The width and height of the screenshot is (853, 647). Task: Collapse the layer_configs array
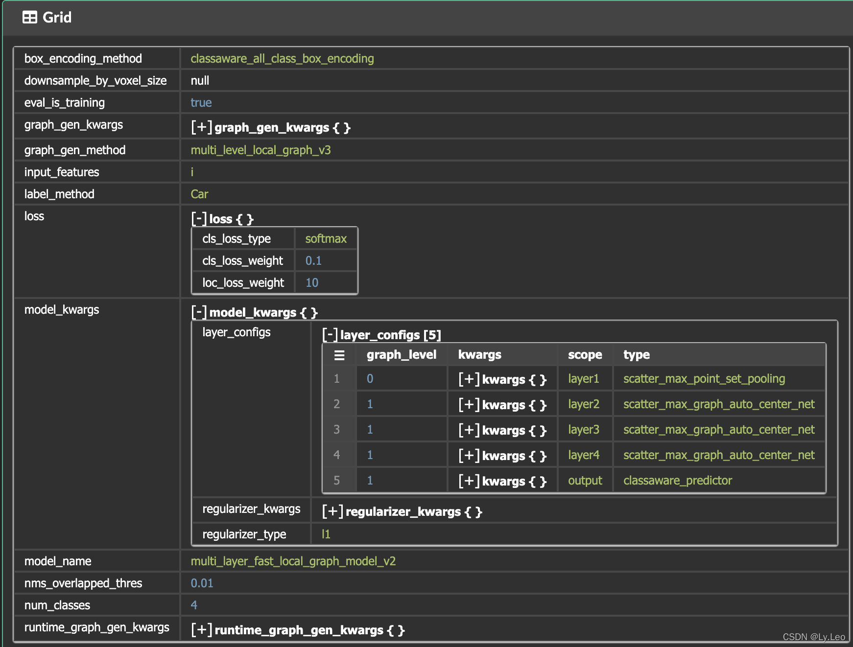pyautogui.click(x=330, y=335)
